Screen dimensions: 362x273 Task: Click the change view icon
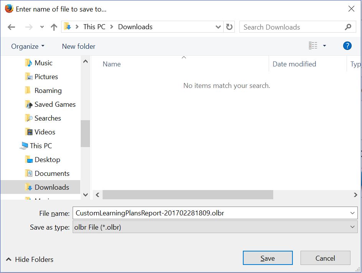(313, 46)
